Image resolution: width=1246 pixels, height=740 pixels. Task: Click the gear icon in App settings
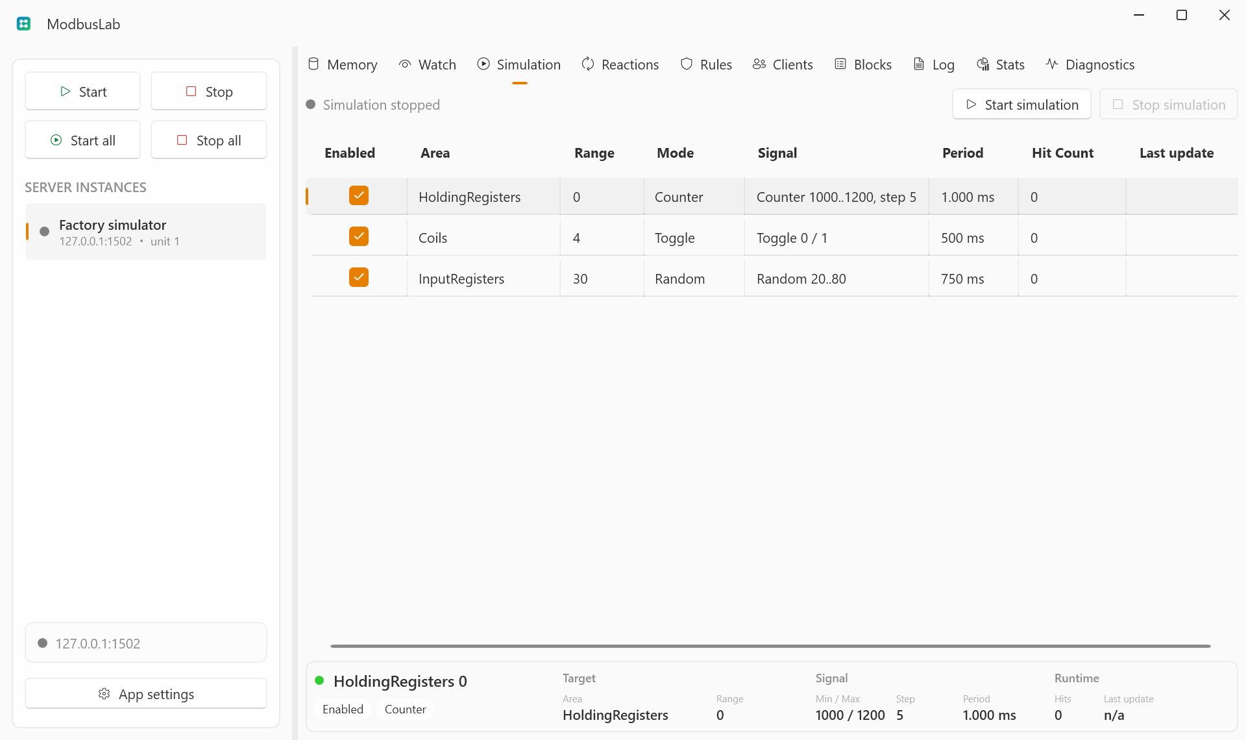[x=104, y=694]
